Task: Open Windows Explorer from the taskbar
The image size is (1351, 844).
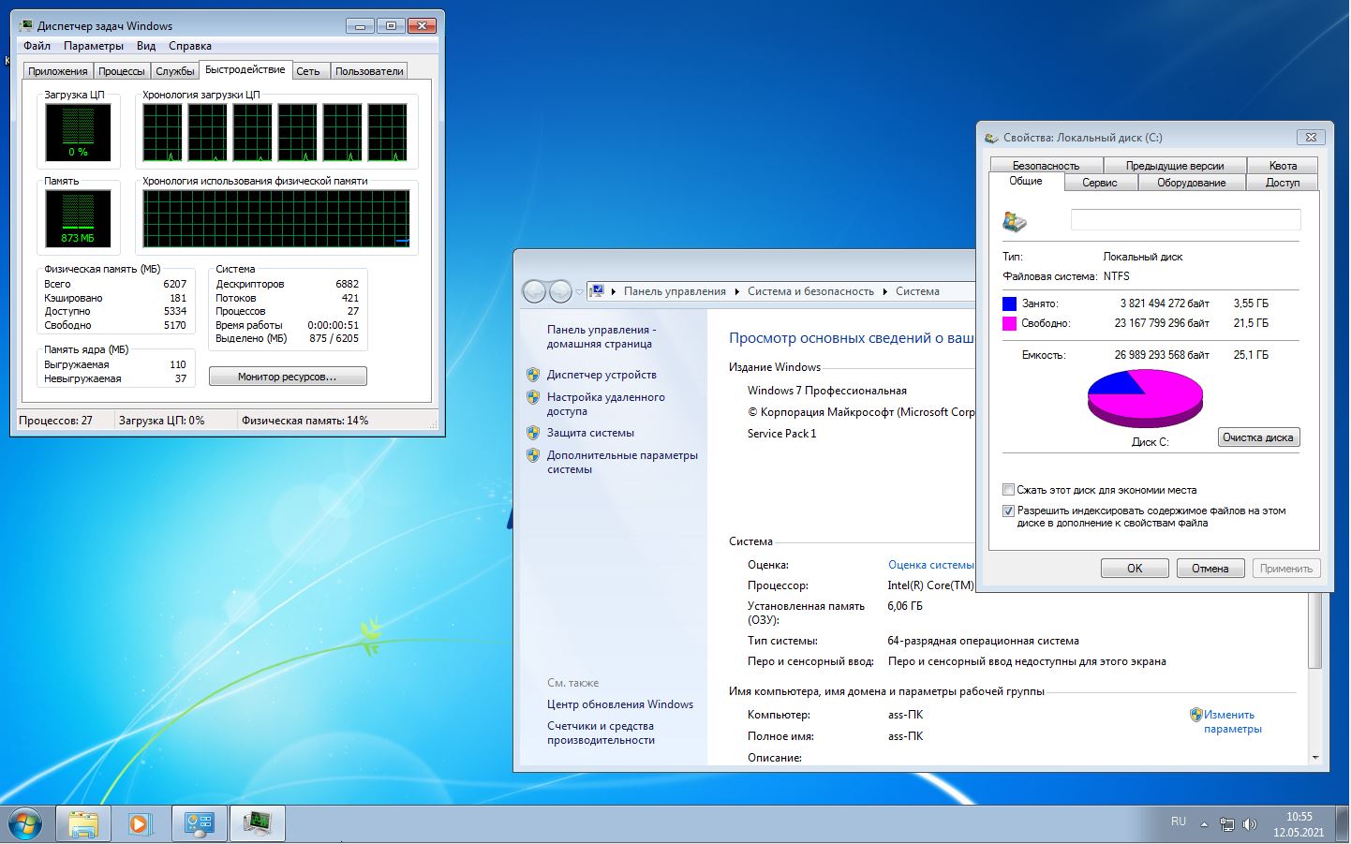Action: (x=83, y=823)
